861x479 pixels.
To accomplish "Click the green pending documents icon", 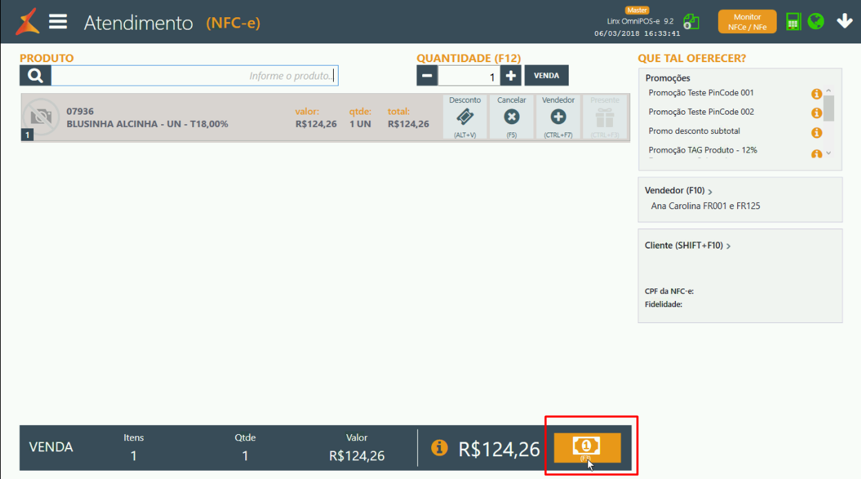I will 691,21.
